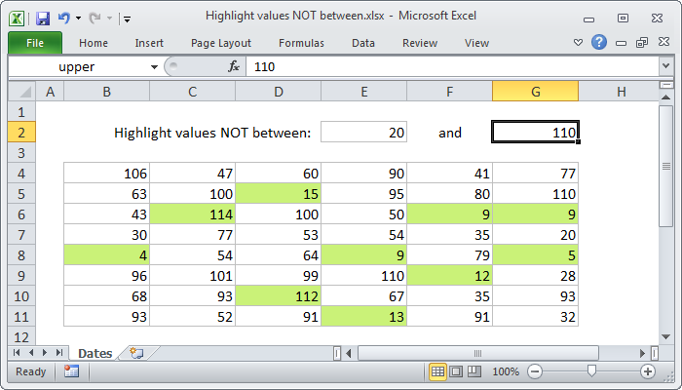682x390 pixels.
Task: Open Excel Help question mark icon
Action: [599, 43]
